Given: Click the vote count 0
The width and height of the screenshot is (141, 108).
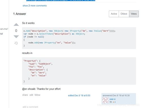Looking at the screenshot, I should pos(16,31).
